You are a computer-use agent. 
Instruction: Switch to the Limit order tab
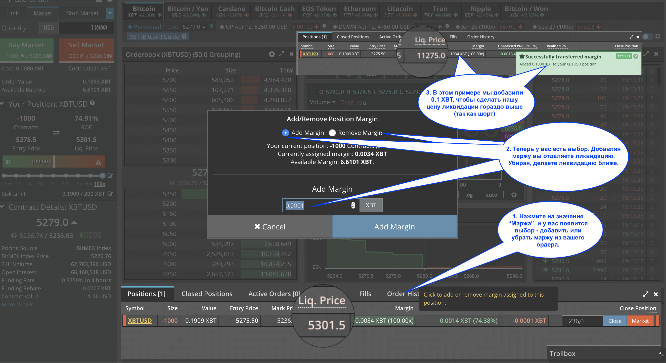[13, 13]
